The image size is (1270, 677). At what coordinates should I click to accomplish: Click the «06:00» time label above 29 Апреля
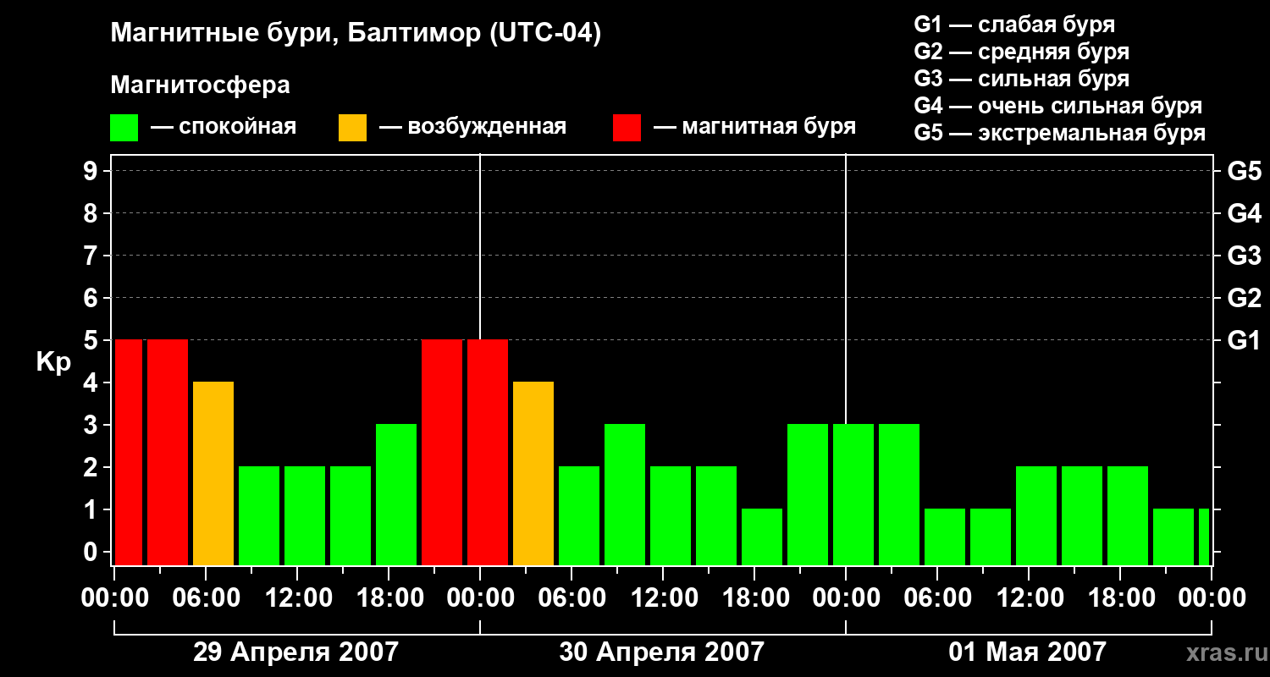(206, 598)
